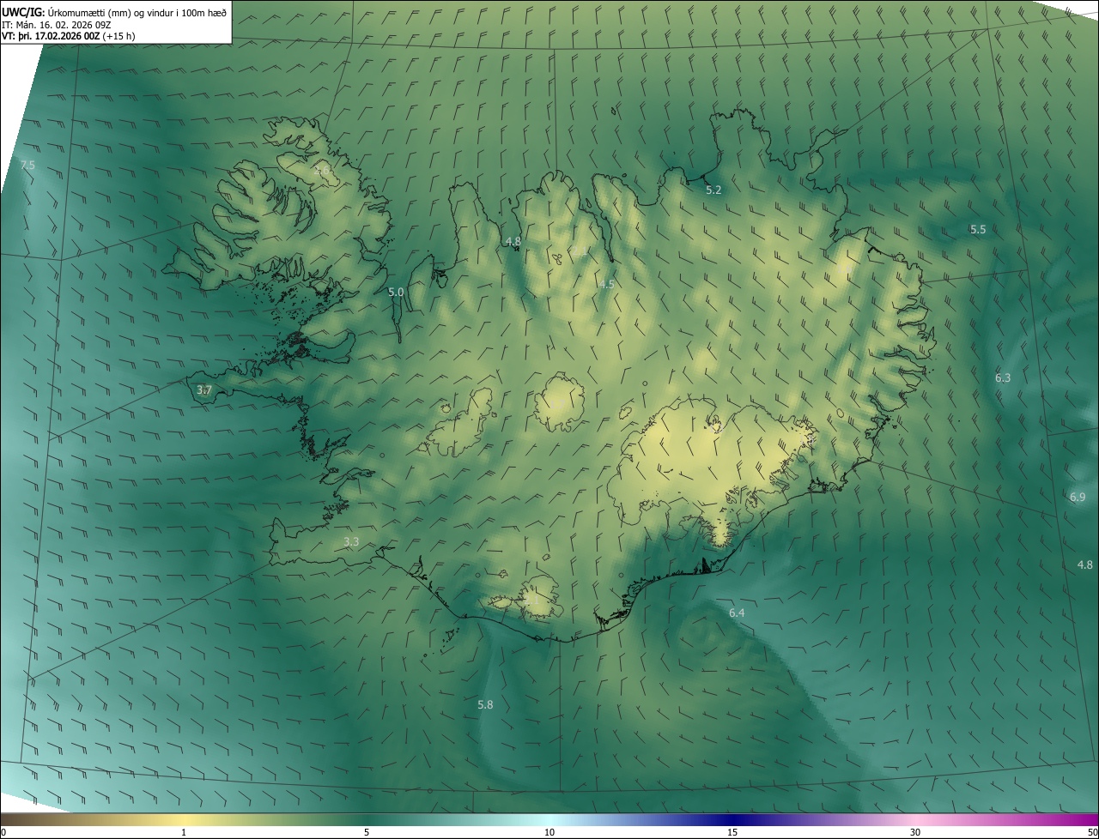Select the 6.4 value label on the map
Image resolution: width=1099 pixels, height=839 pixels.
(737, 613)
